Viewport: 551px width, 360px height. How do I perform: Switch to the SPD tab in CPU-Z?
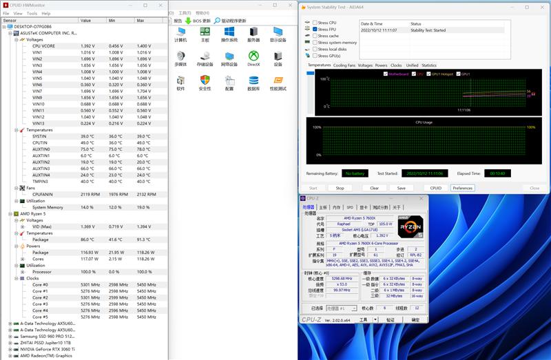point(350,207)
